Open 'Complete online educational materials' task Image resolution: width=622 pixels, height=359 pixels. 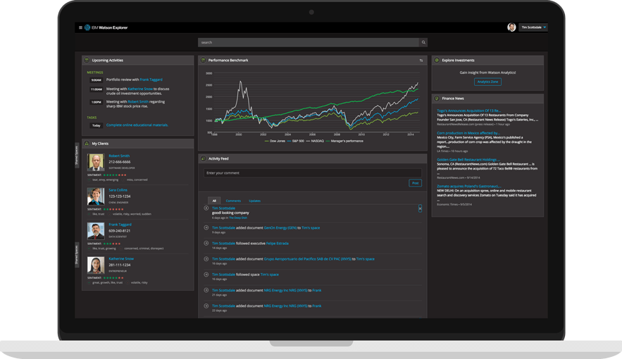[x=137, y=125]
